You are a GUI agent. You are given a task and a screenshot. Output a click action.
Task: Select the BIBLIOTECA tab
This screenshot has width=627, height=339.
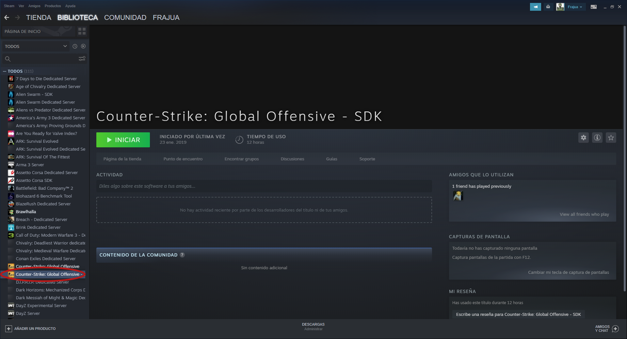[x=78, y=18]
